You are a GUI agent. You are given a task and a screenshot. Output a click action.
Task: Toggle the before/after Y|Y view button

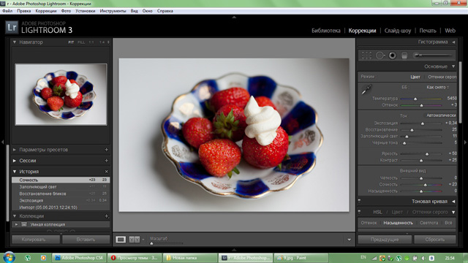pyautogui.click(x=135, y=240)
